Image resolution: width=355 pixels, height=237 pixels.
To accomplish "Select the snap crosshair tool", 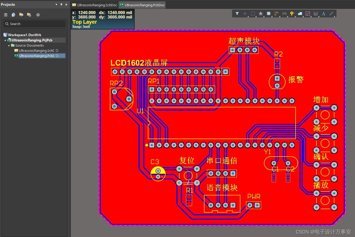I will (x=245, y=14).
